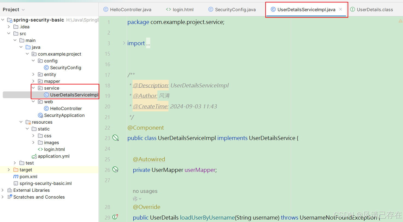Collapse the main folder

click(x=15, y=40)
